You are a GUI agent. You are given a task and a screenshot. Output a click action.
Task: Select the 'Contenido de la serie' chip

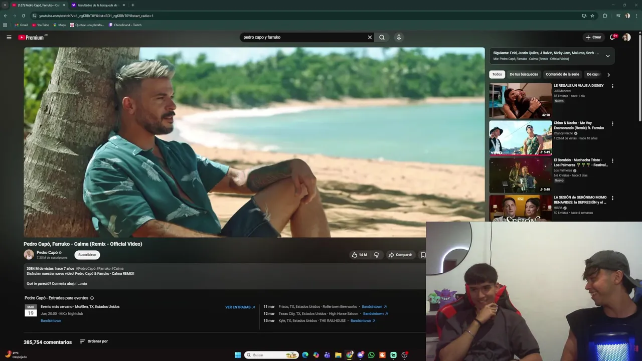pyautogui.click(x=562, y=74)
